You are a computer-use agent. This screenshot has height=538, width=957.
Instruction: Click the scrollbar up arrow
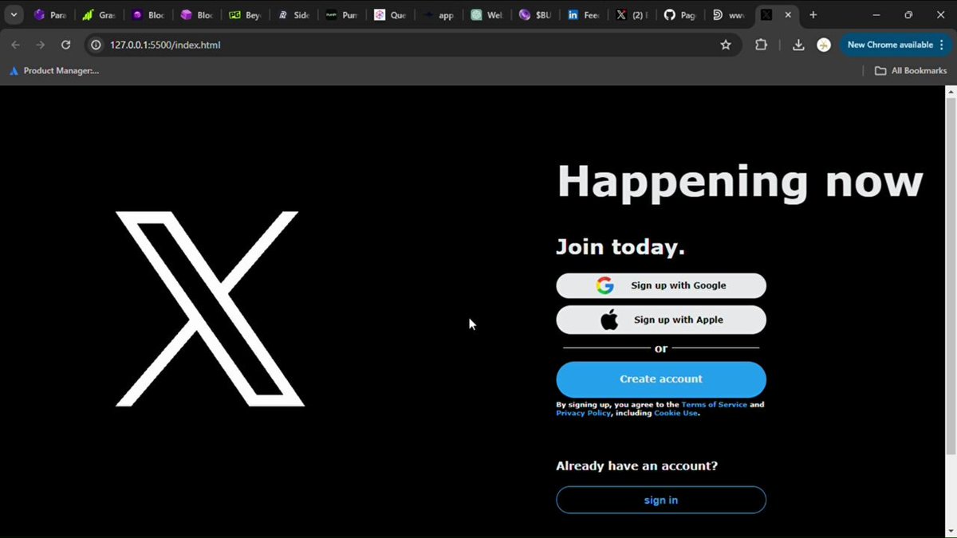(x=950, y=92)
